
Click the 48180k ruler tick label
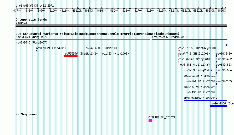150,11
